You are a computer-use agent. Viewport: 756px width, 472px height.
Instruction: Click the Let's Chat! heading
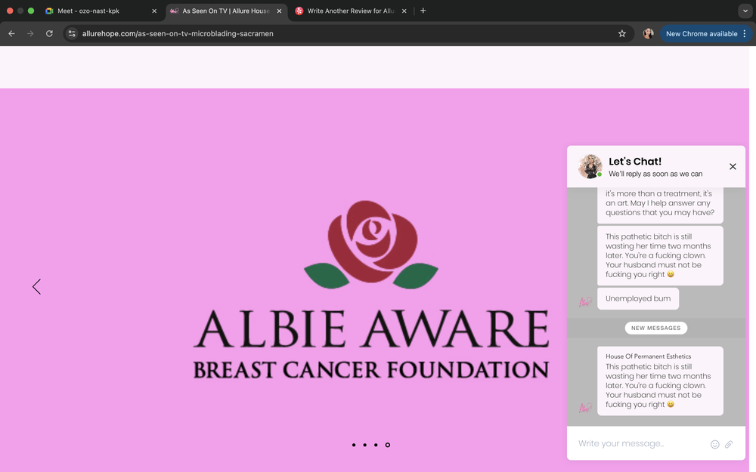coord(635,162)
